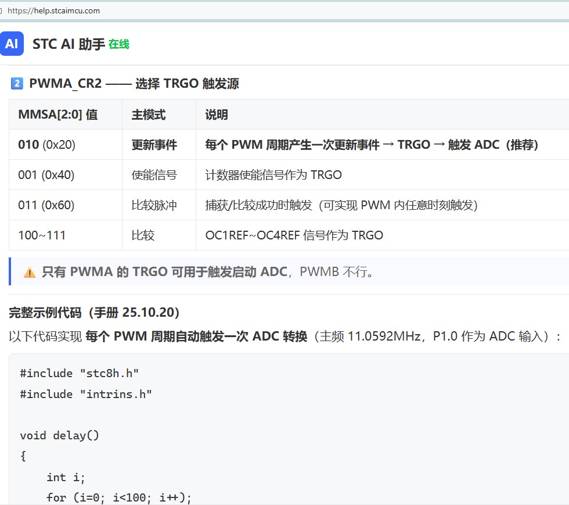Click the blue number 2 section icon
The height and width of the screenshot is (505, 569).
click(17, 83)
